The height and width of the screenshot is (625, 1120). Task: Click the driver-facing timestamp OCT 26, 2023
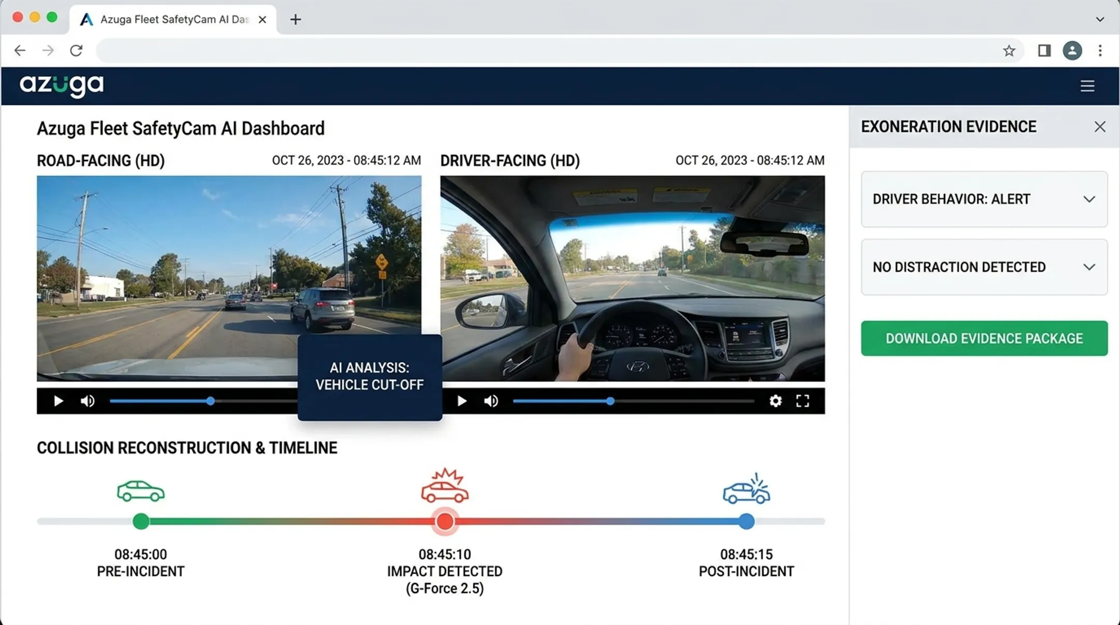(x=750, y=161)
